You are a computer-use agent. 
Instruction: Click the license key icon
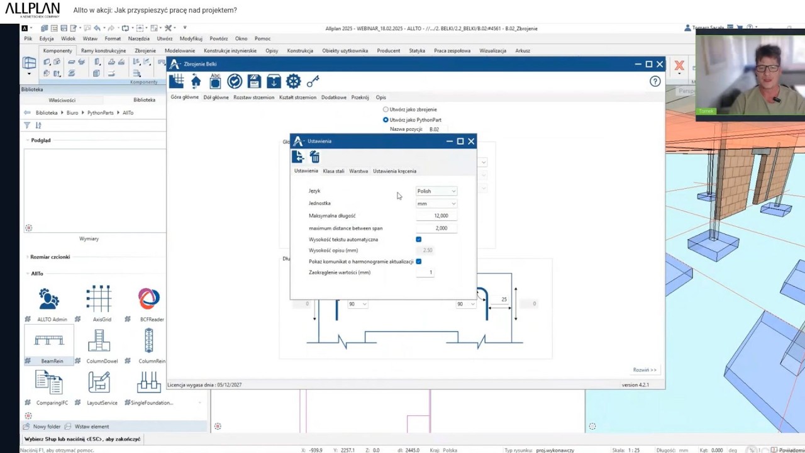313,81
